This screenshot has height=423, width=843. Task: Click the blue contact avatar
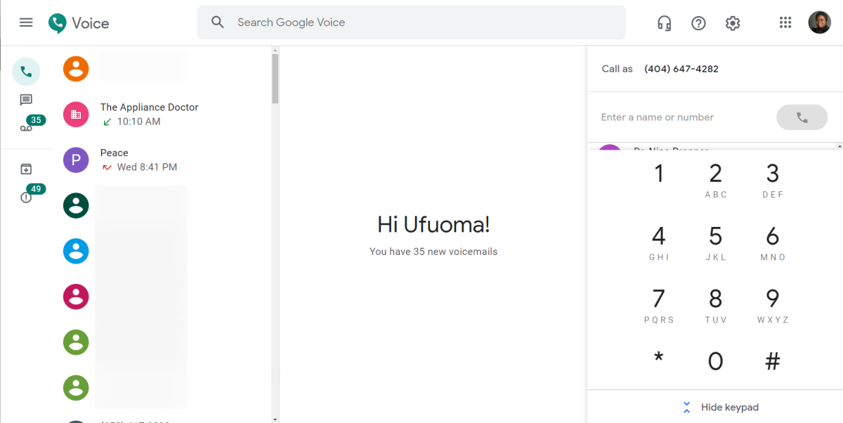tap(76, 251)
